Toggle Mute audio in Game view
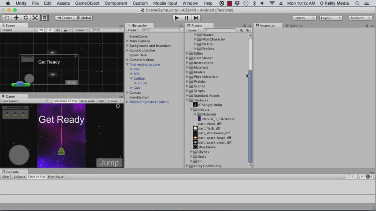The height and width of the screenshot is (211, 376). coord(88,101)
